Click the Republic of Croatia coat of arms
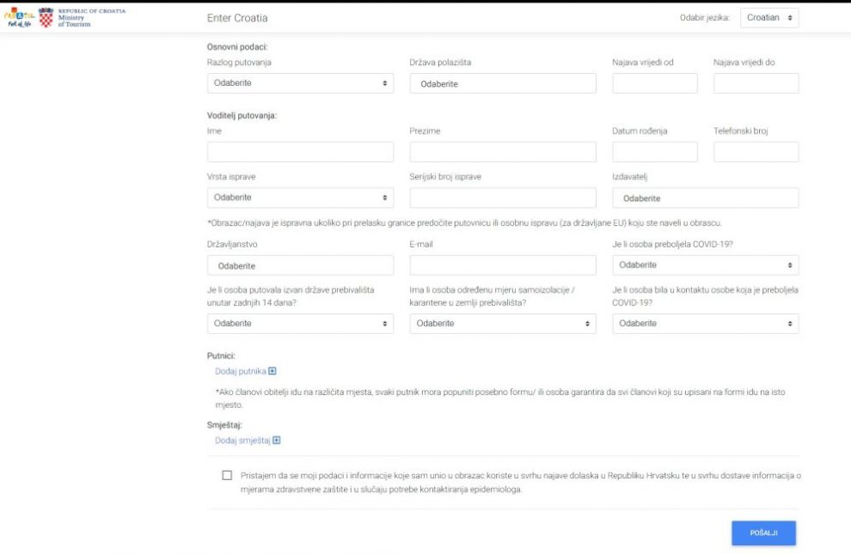This screenshot has width=851, height=554. 46,17
